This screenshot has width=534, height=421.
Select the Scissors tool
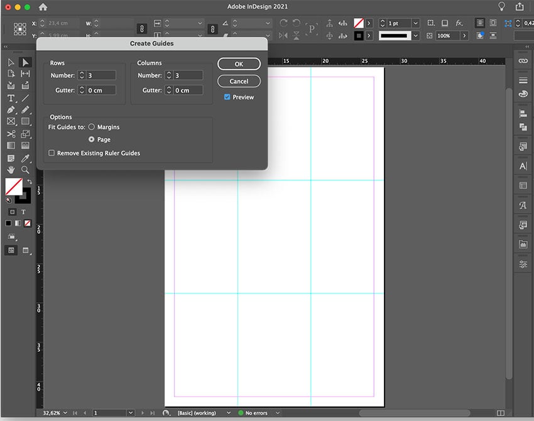pos(10,133)
